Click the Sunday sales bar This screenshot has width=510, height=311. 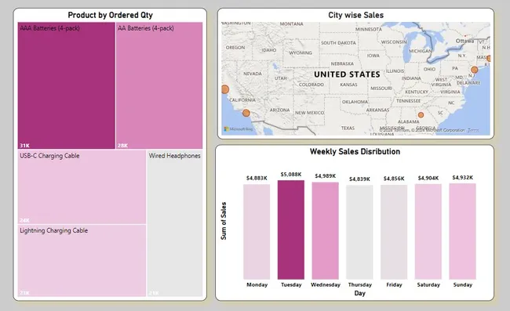[x=462, y=231]
